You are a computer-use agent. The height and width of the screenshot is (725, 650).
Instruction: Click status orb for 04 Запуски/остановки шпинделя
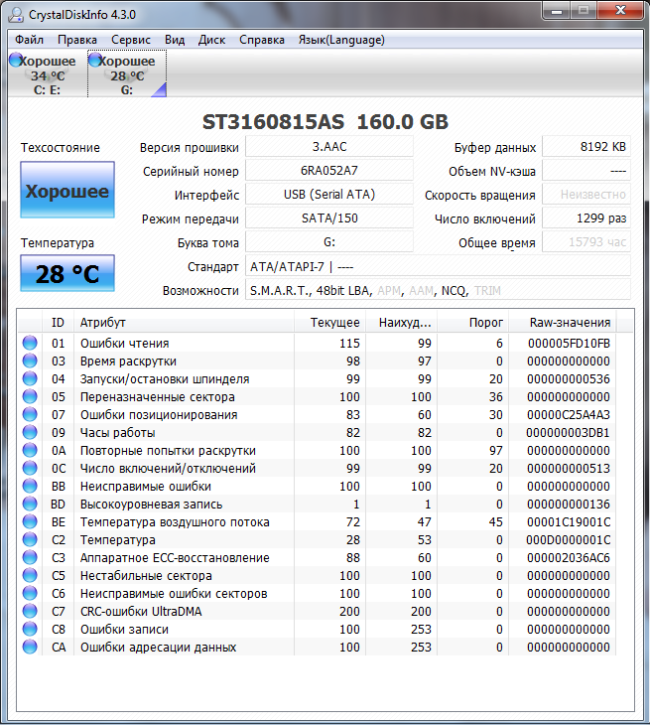30,378
